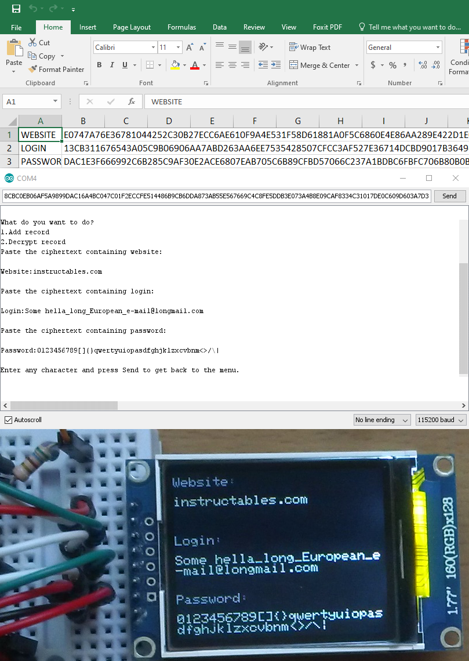
Task: Click the Redo arrow icon
Action: 53,9
